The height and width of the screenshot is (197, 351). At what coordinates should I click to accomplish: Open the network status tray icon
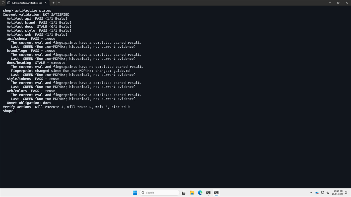pos(323,193)
